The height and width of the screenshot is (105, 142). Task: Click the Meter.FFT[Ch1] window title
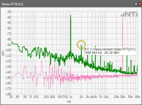(x=12, y=4)
